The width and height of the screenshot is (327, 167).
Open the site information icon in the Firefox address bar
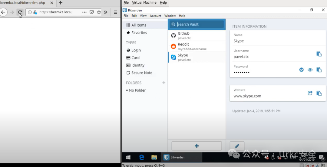[x=30, y=12]
